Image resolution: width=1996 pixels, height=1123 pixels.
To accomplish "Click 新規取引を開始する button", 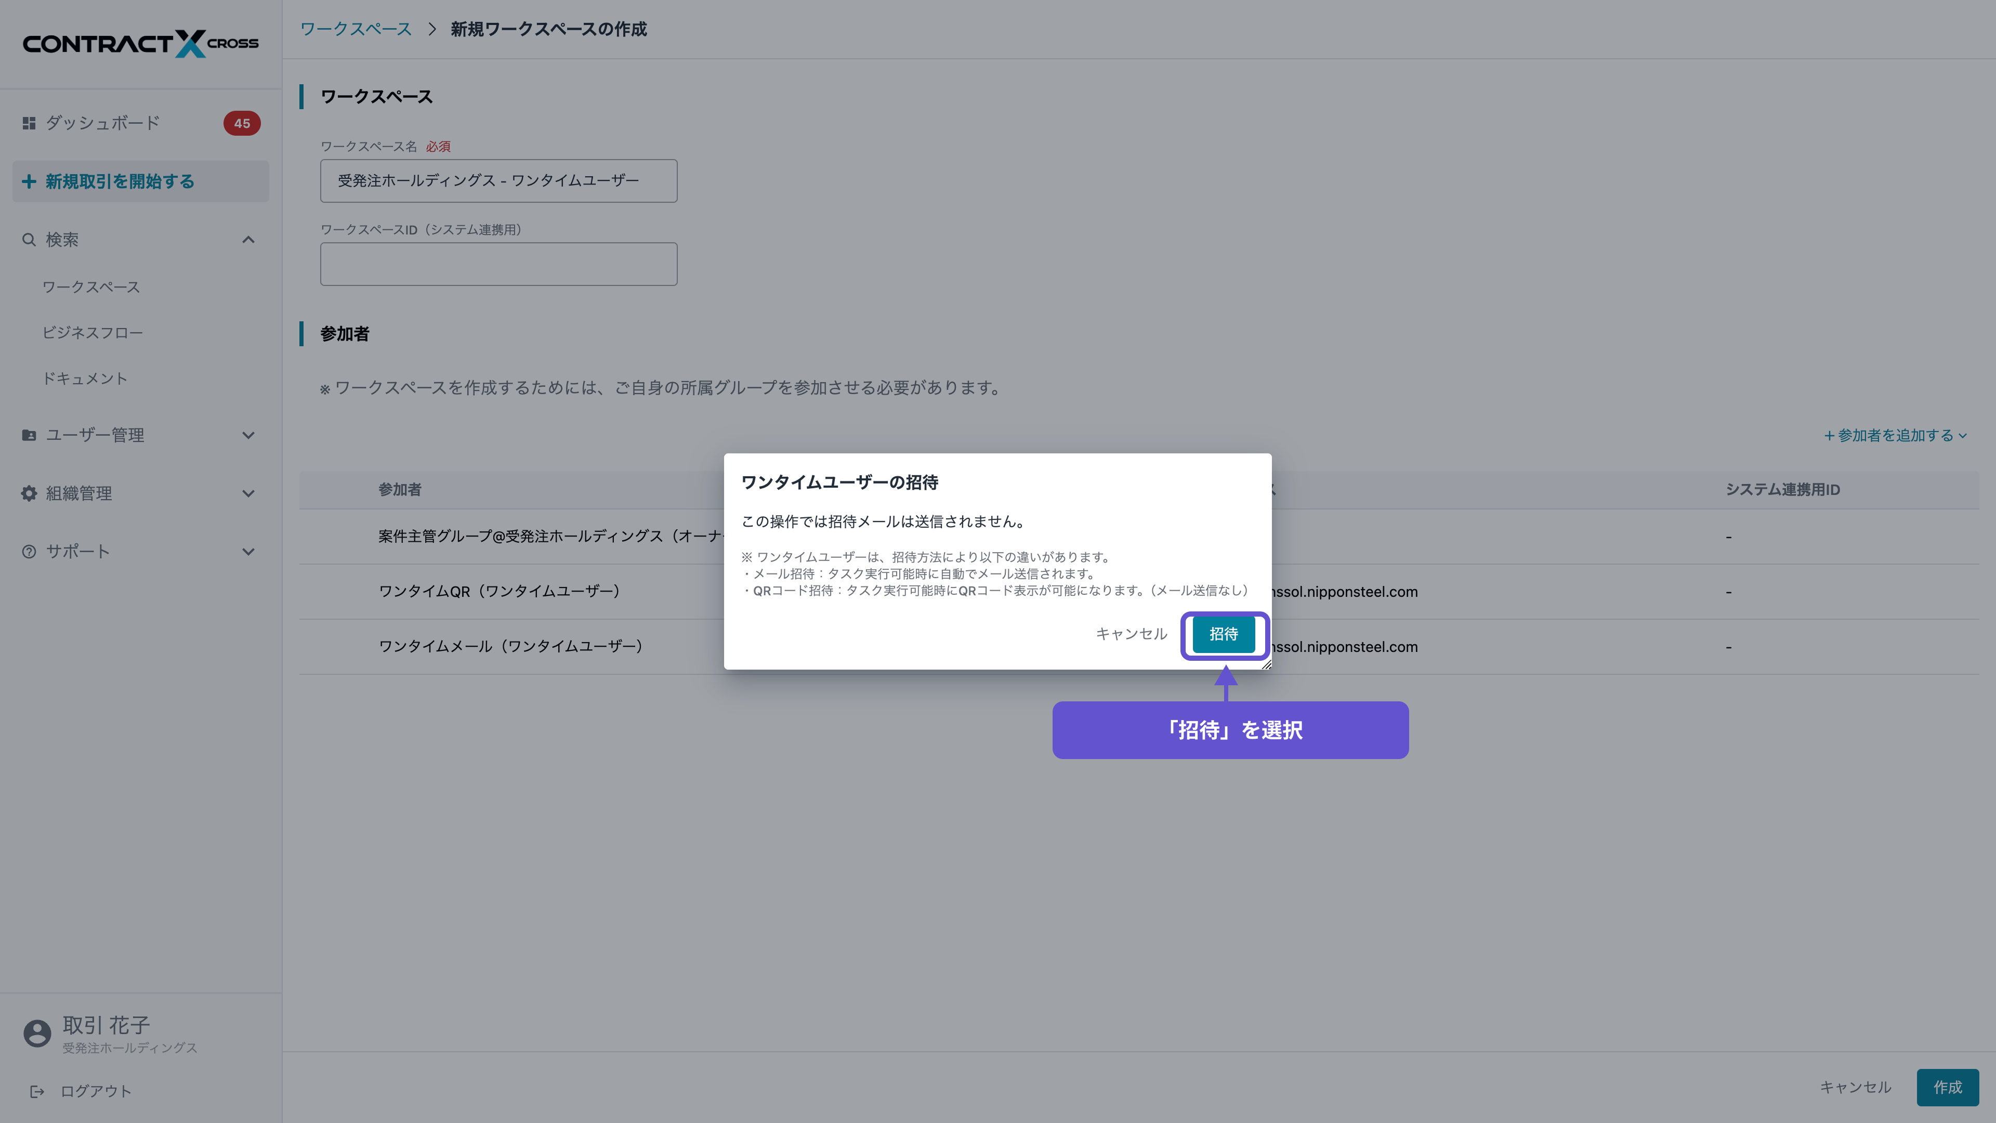I will (x=140, y=181).
